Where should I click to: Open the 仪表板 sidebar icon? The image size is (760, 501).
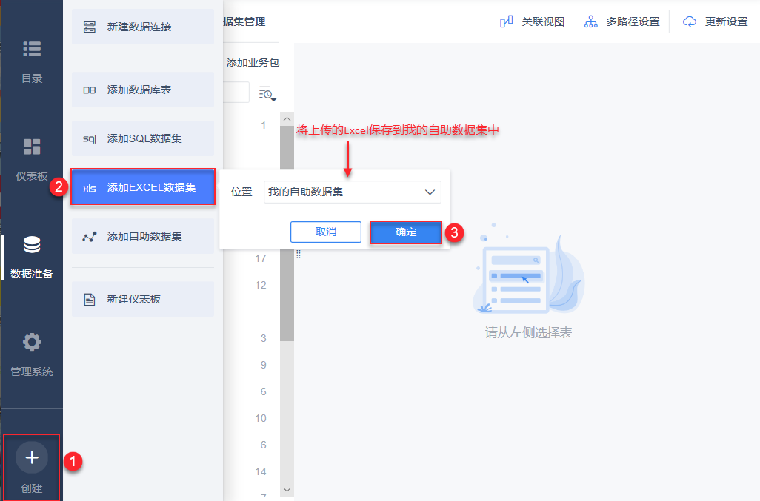tap(32, 147)
